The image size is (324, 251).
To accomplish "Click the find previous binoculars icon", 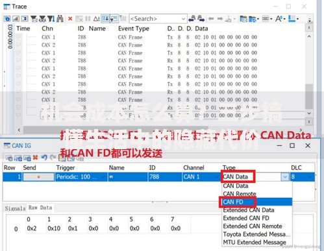I will coord(192,19).
